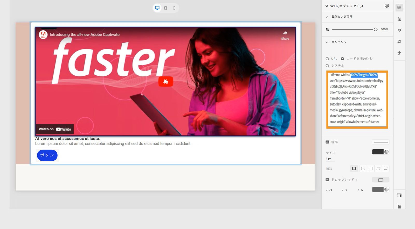Select the システム radio button
This screenshot has height=229, width=415.
tap(327, 66)
